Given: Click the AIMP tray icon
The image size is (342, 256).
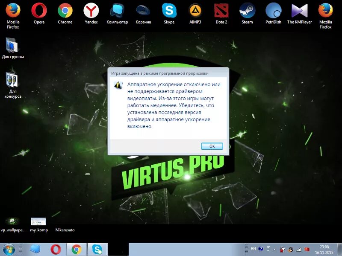Looking at the screenshot, I should [x=291, y=249].
